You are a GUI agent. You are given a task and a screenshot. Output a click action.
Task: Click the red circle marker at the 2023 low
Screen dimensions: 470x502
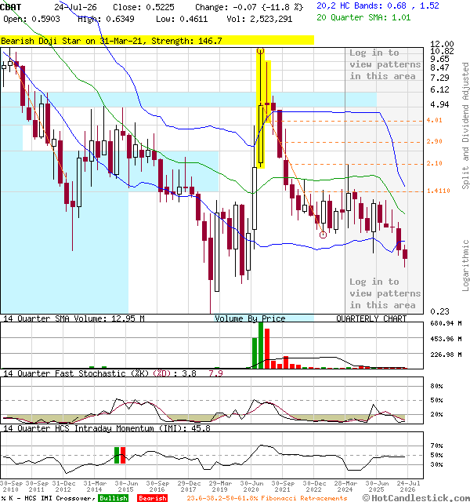tap(323, 235)
